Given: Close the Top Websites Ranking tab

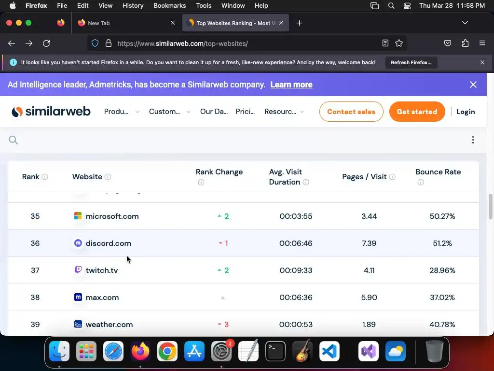Looking at the screenshot, I should coord(281,23).
